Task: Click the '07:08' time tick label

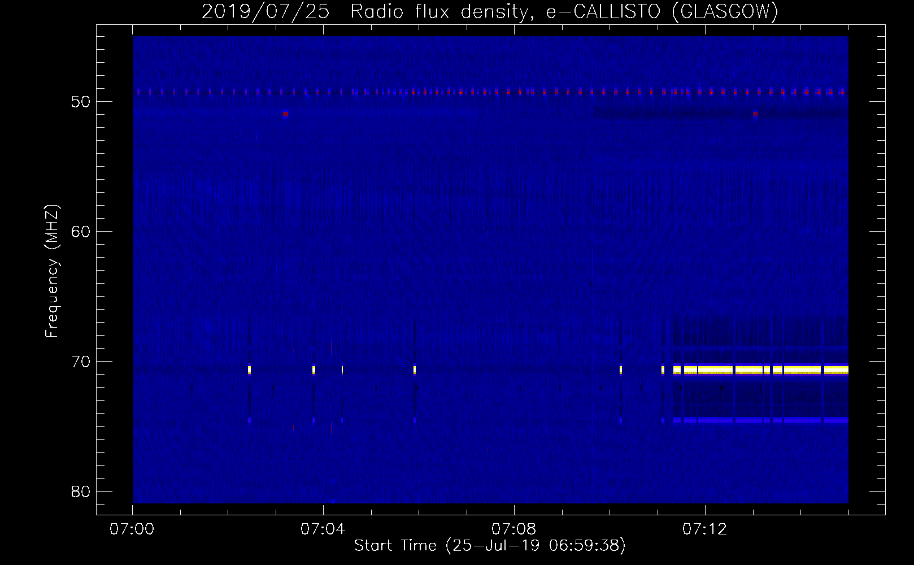Action: pos(513,529)
